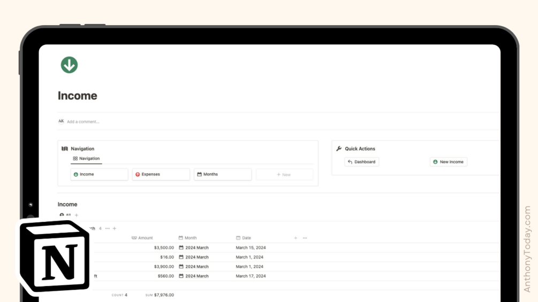
Task: Click the AK user avatar
Action: 61,121
